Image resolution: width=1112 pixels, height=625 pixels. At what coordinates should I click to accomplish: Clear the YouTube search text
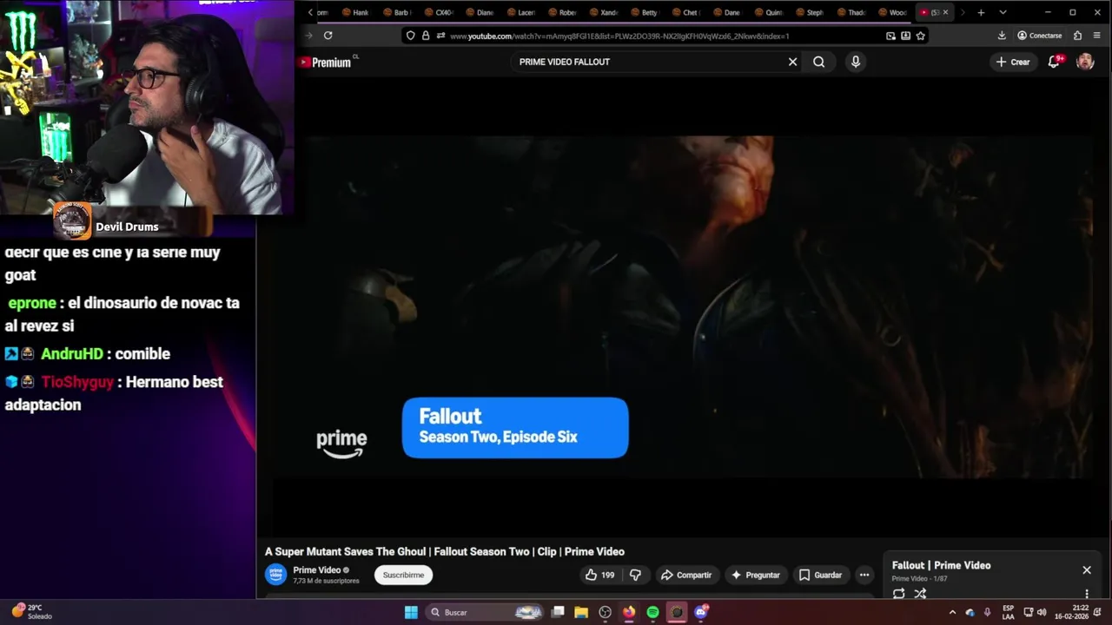point(792,62)
